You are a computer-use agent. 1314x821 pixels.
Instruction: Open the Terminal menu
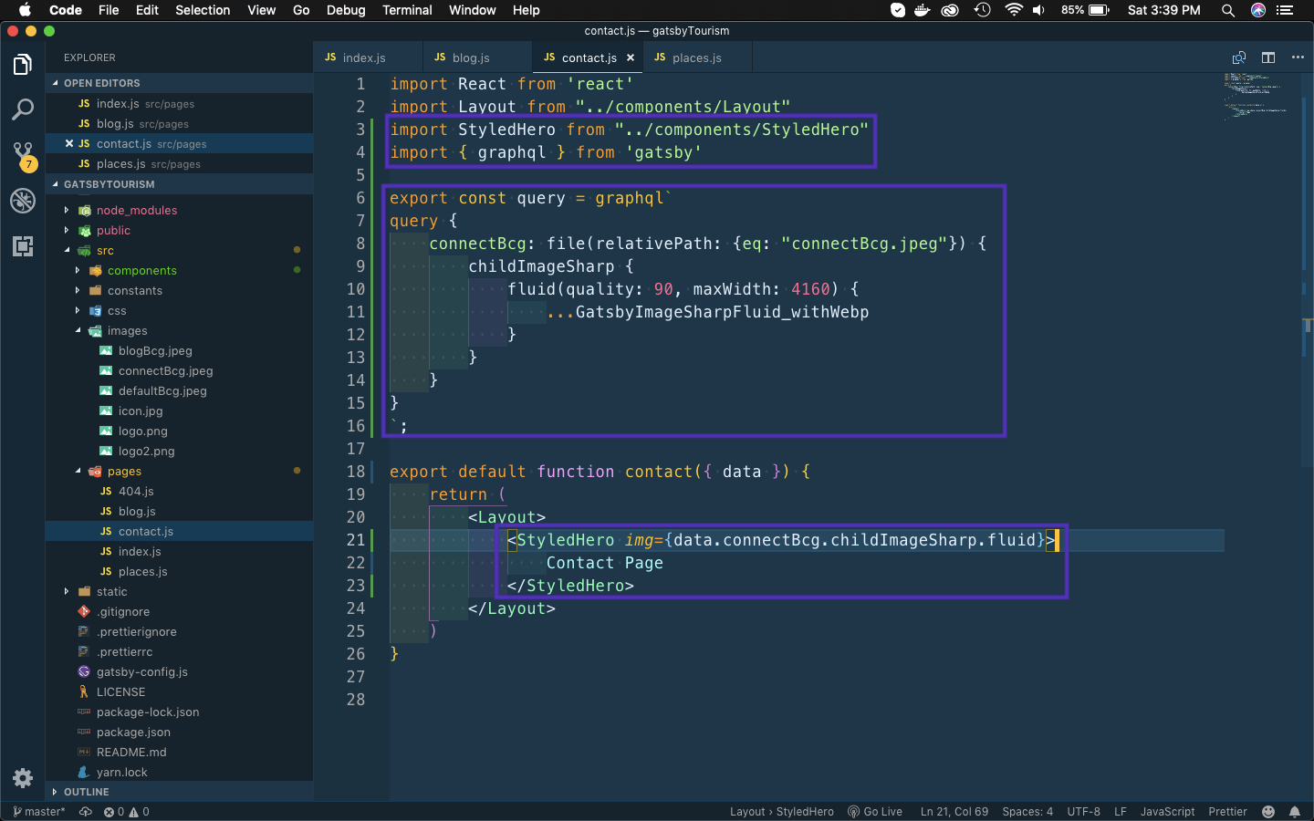click(407, 10)
